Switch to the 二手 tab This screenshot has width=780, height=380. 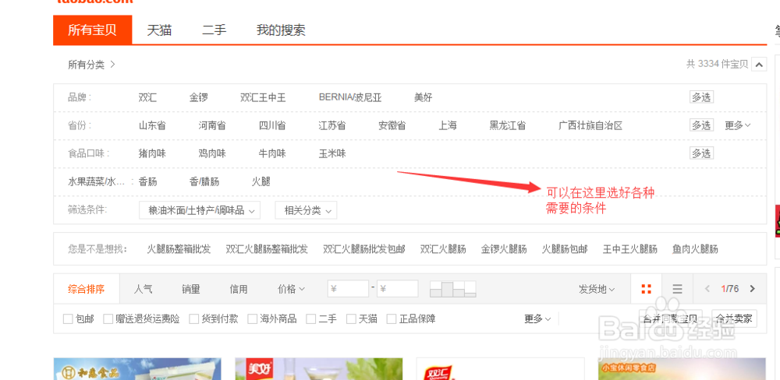tap(214, 30)
